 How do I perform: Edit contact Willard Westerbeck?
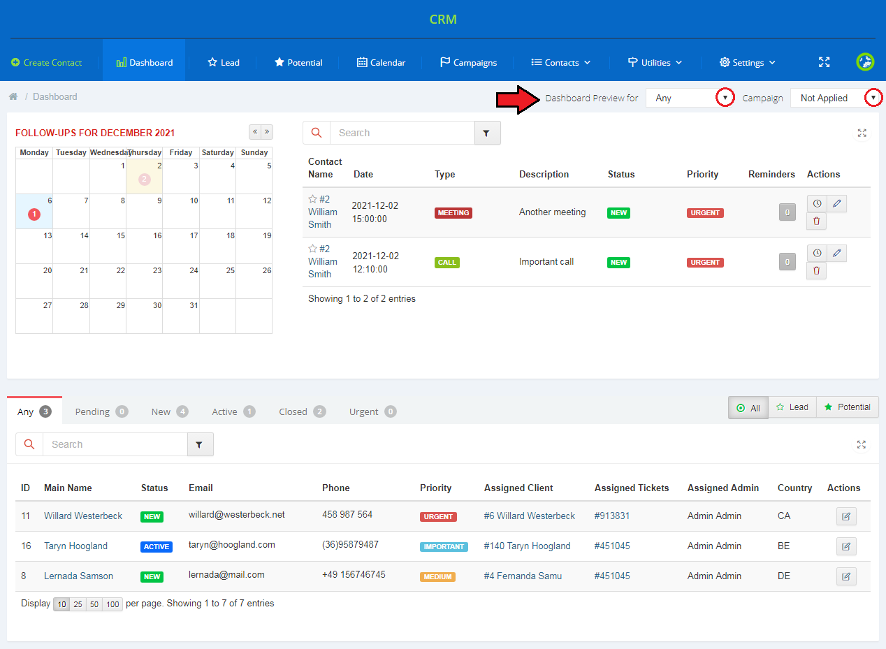click(x=846, y=516)
